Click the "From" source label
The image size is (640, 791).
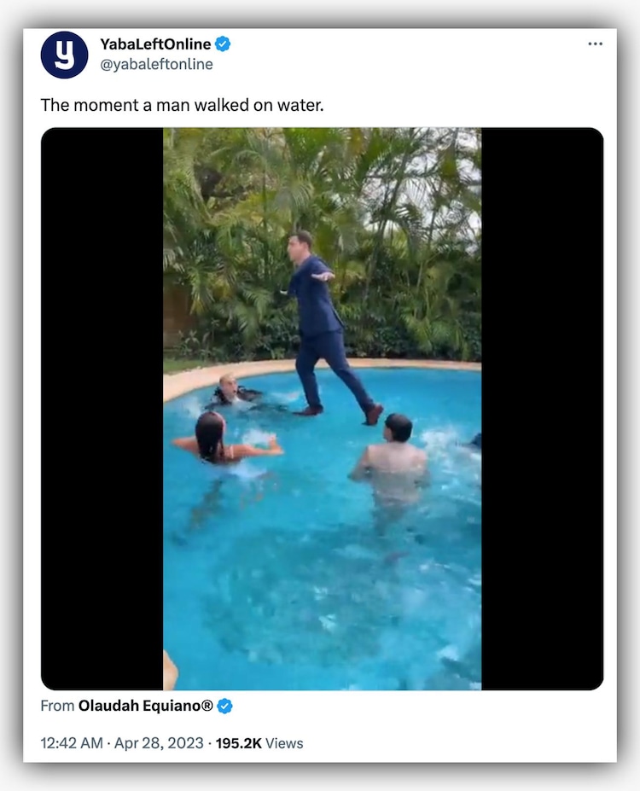tap(57, 706)
